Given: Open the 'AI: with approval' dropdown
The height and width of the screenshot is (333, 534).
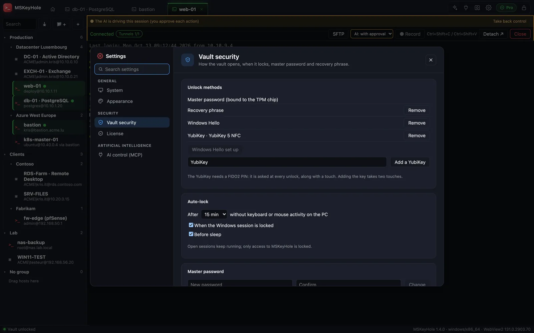Looking at the screenshot, I should coord(371,34).
